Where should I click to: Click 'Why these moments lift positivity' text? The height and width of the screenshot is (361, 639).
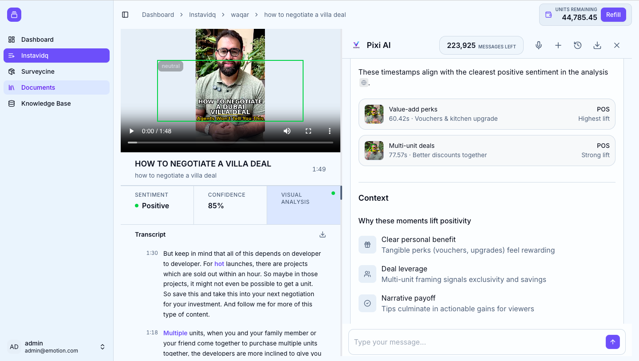tap(414, 221)
